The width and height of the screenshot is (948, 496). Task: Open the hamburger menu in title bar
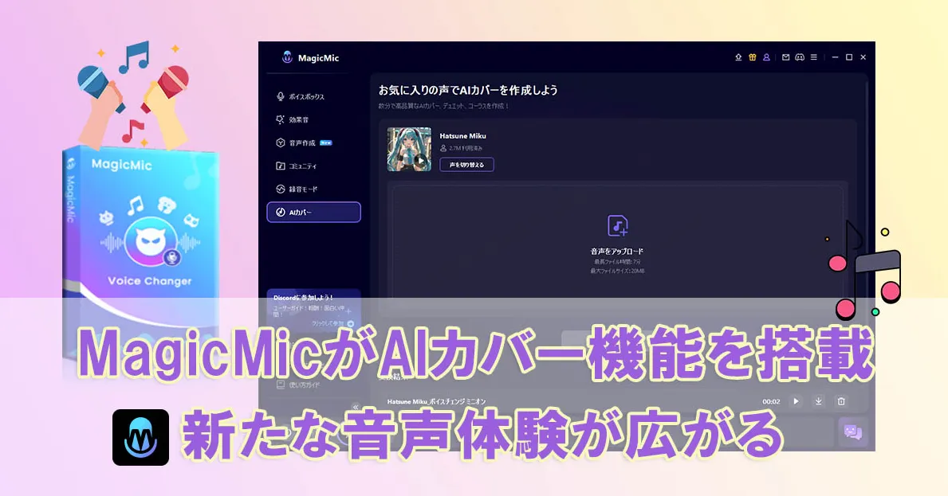(x=813, y=57)
